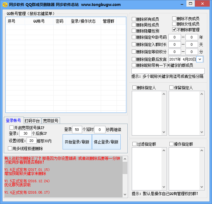The width and height of the screenshot is (212, 204).
Task: Click the 管理群 column header
Action: pos(109,21)
